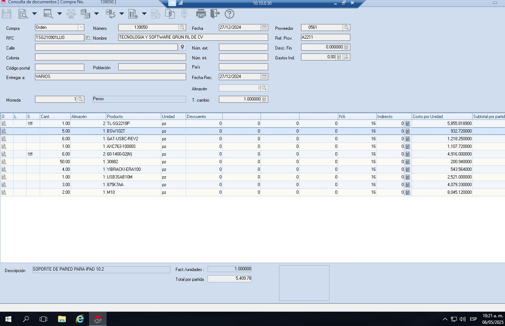Click the serial icon on row TL-SG2218P

click(x=30, y=123)
